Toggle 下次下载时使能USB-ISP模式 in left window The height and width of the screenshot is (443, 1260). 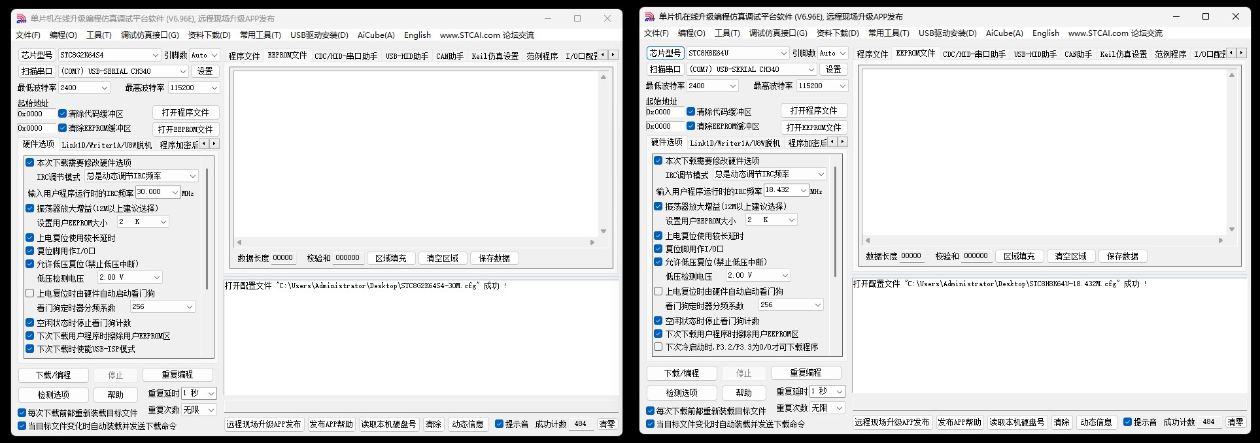29,349
